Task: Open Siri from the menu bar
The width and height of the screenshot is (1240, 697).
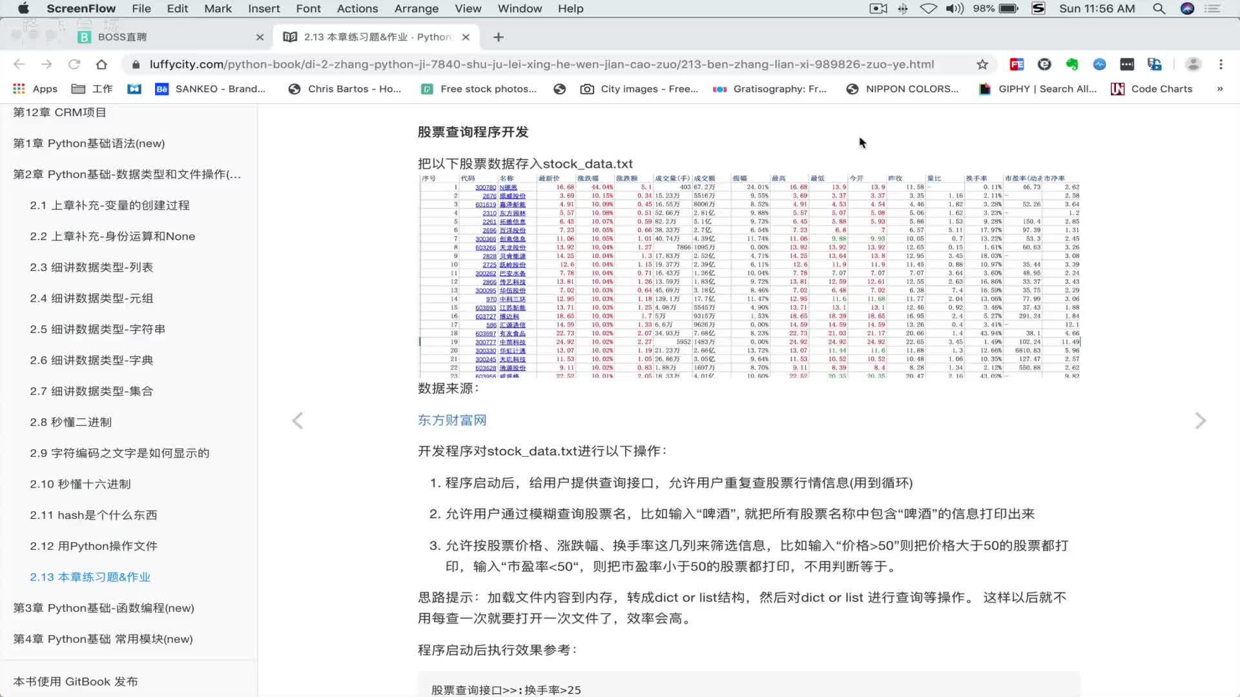Action: (x=1187, y=8)
